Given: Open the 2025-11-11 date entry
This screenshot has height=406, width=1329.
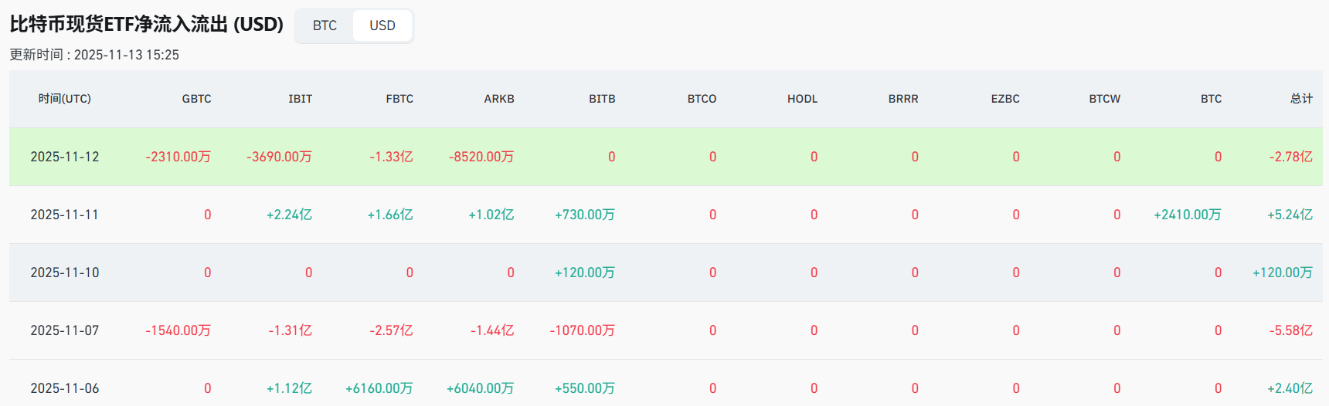Looking at the screenshot, I should click(x=65, y=215).
